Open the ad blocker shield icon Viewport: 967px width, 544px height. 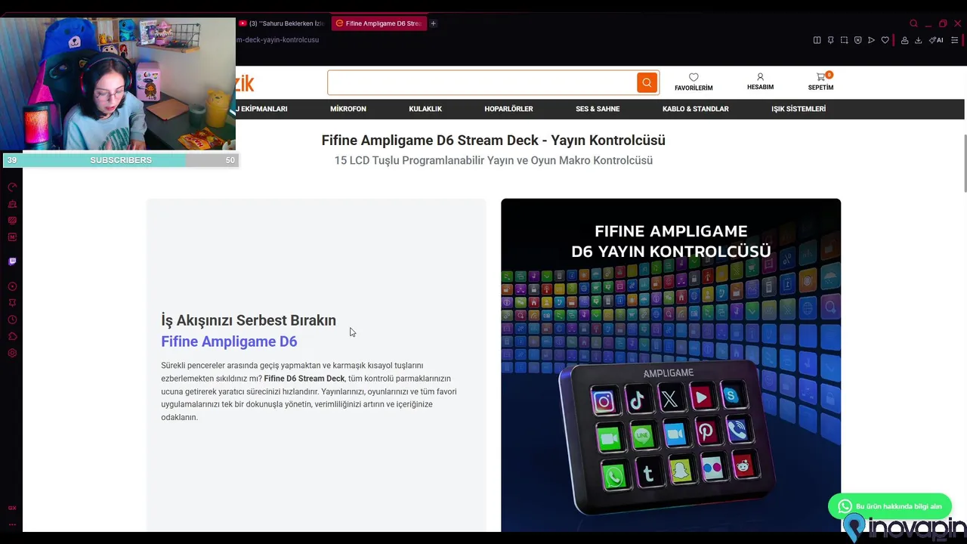[x=857, y=40]
